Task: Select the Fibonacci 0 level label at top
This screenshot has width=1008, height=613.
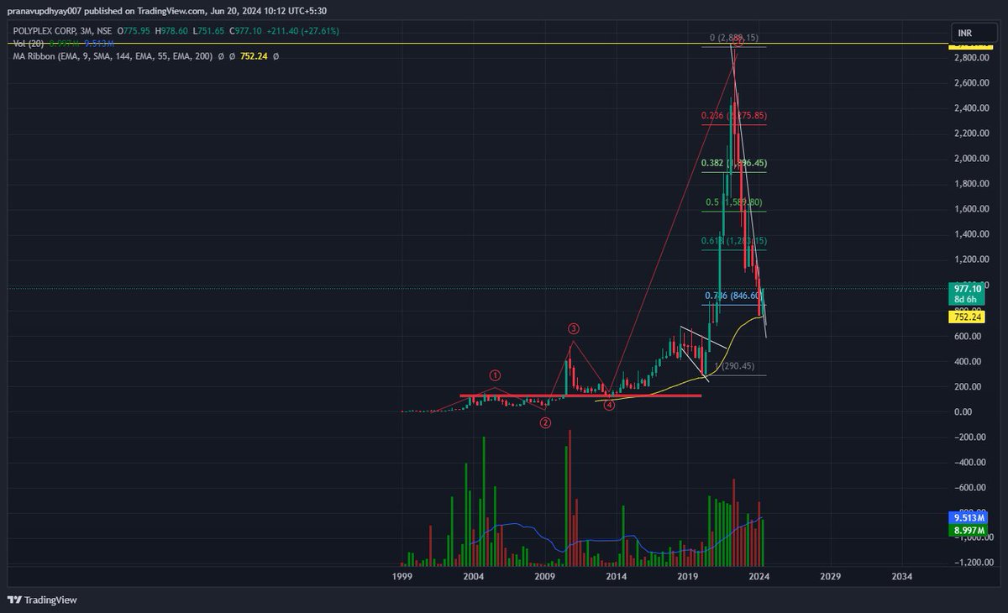Action: point(734,38)
